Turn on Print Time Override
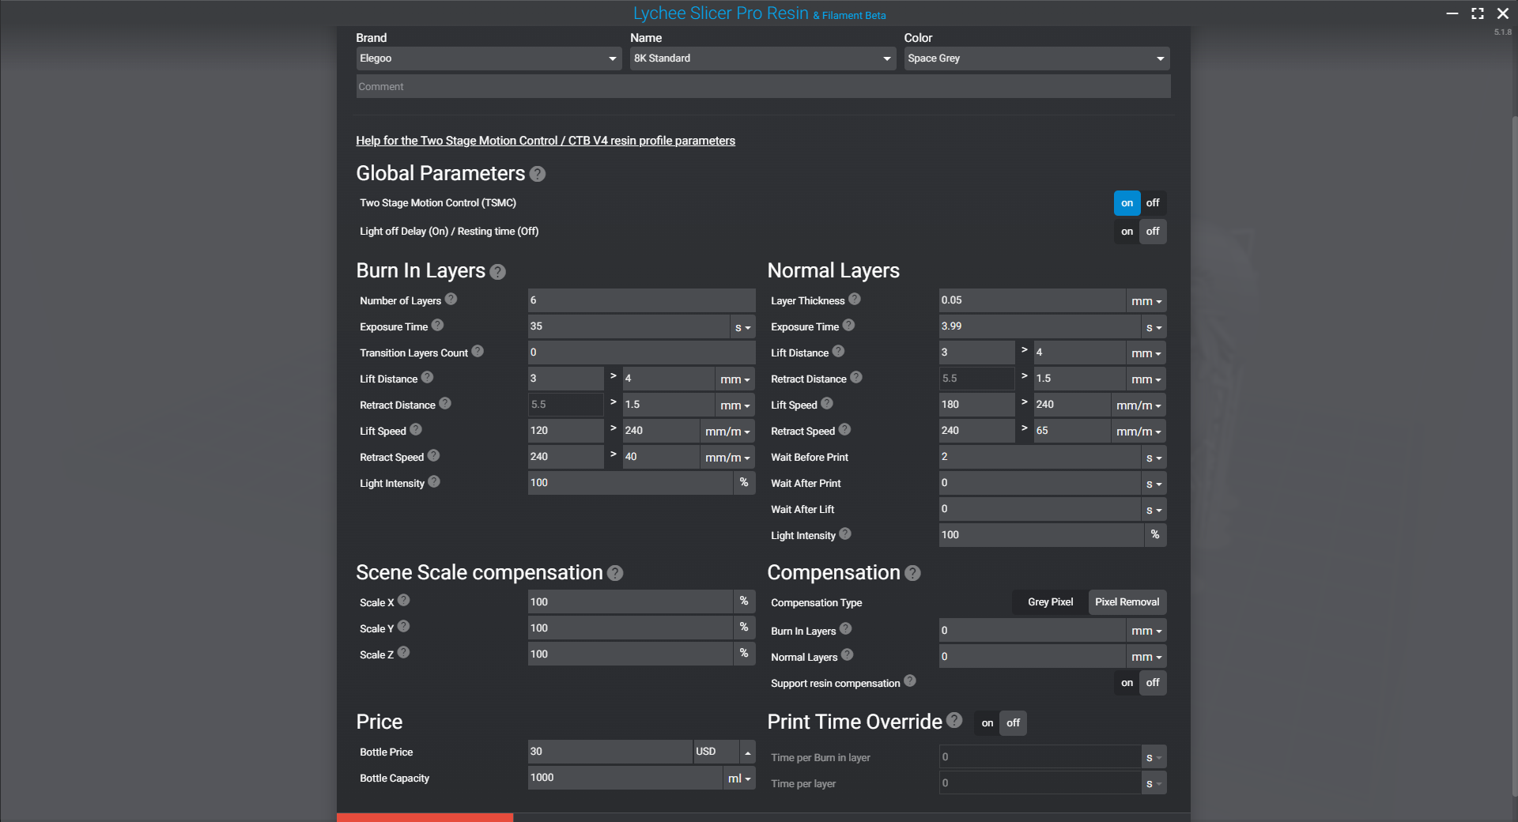 point(987,723)
